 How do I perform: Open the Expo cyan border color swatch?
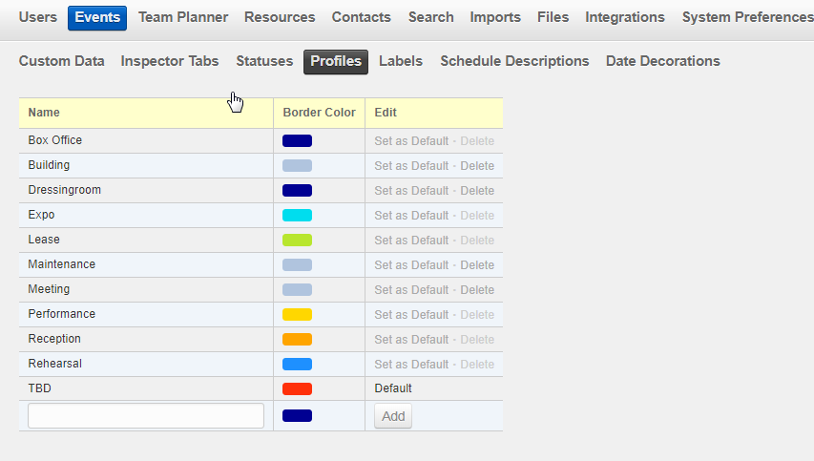pos(297,216)
